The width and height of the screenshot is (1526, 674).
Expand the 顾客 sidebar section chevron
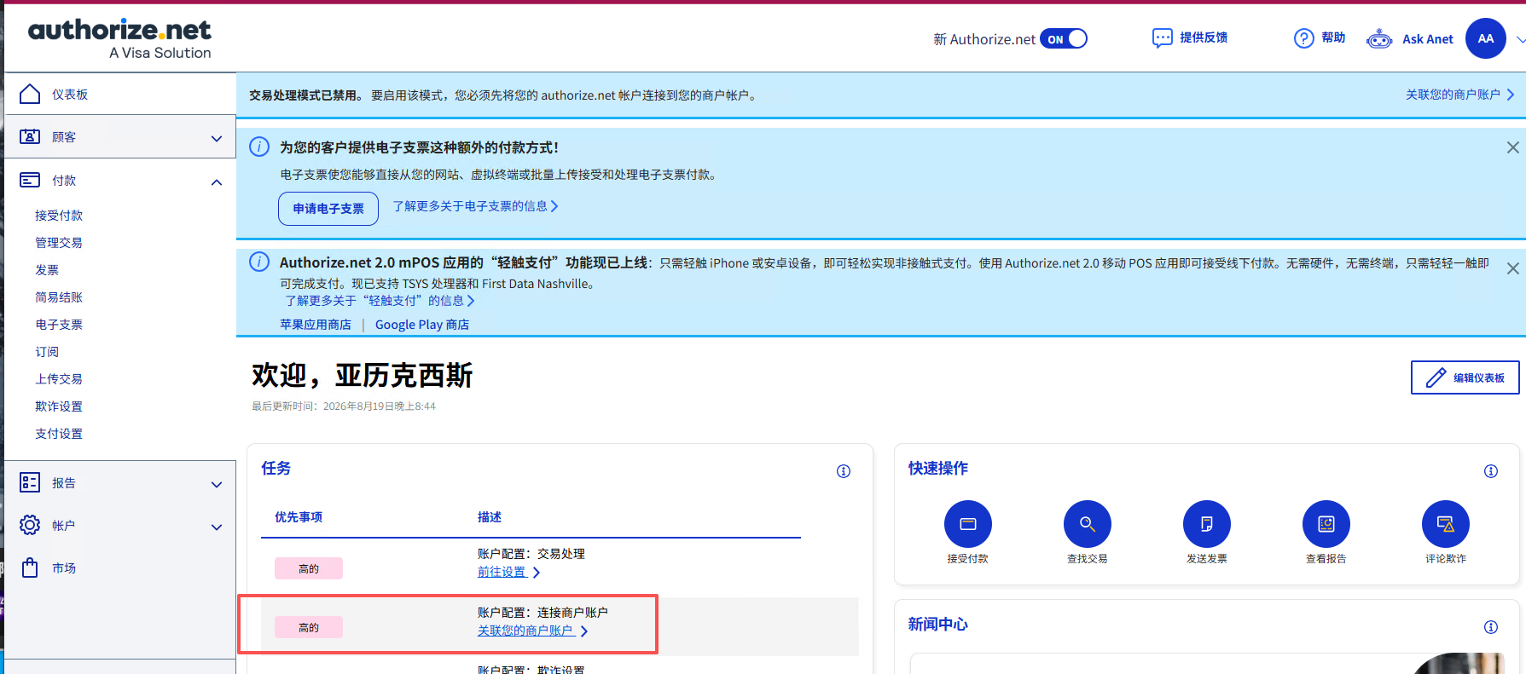pyautogui.click(x=217, y=138)
